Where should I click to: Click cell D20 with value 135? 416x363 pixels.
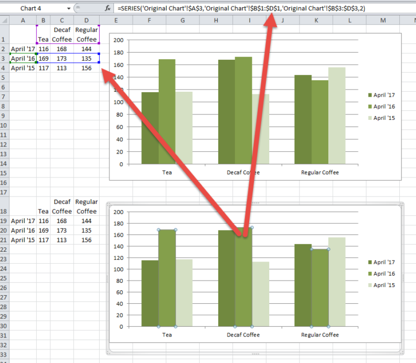click(x=87, y=231)
